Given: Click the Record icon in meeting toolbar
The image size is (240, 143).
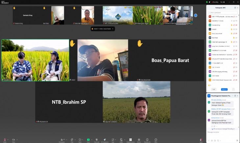Looking at the screenshot, I should coord(139,140).
